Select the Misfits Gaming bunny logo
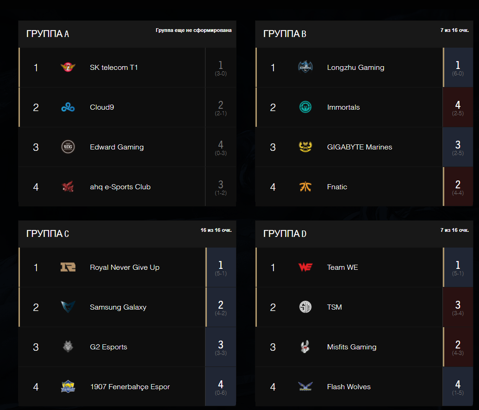 point(305,347)
